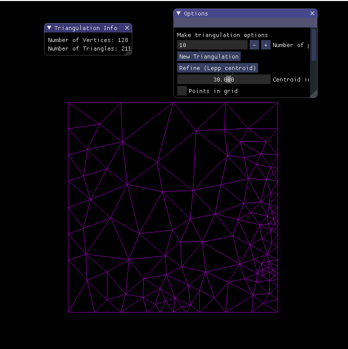Screen dimensions: 348x349
Task: Collapse the Triangulation Info window
Action: tap(49, 28)
